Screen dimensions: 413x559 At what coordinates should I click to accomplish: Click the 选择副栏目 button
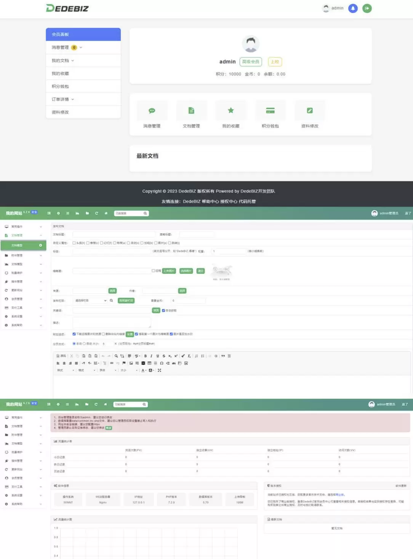point(126,300)
